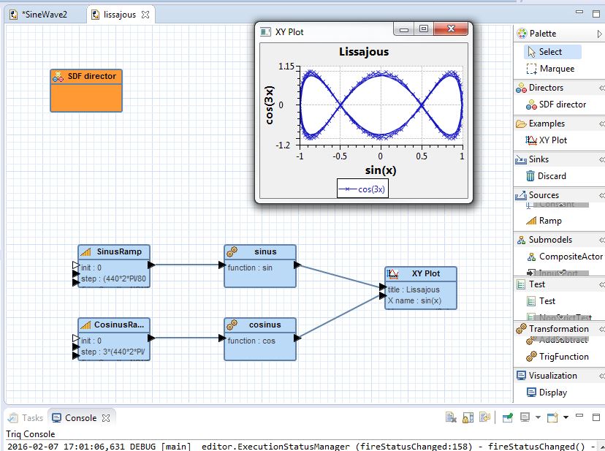Image resolution: width=605 pixels, height=451 pixels.
Task: Pick the Discard sink in the palette
Action: coord(546,176)
